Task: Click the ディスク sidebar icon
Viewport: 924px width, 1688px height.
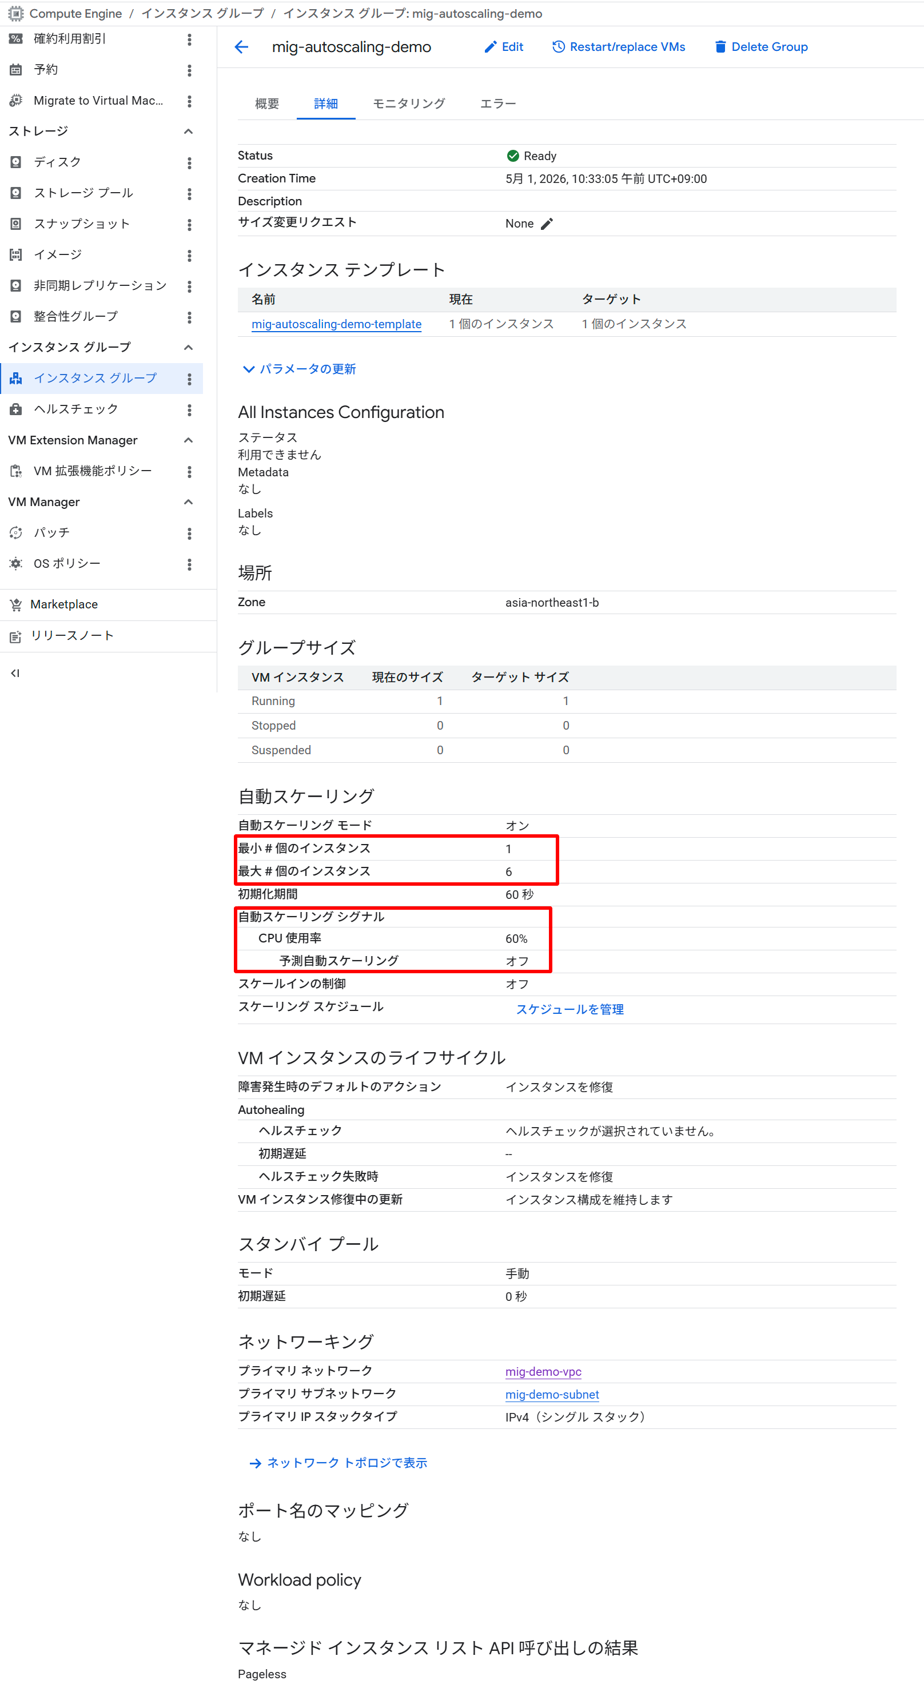Action: [16, 162]
